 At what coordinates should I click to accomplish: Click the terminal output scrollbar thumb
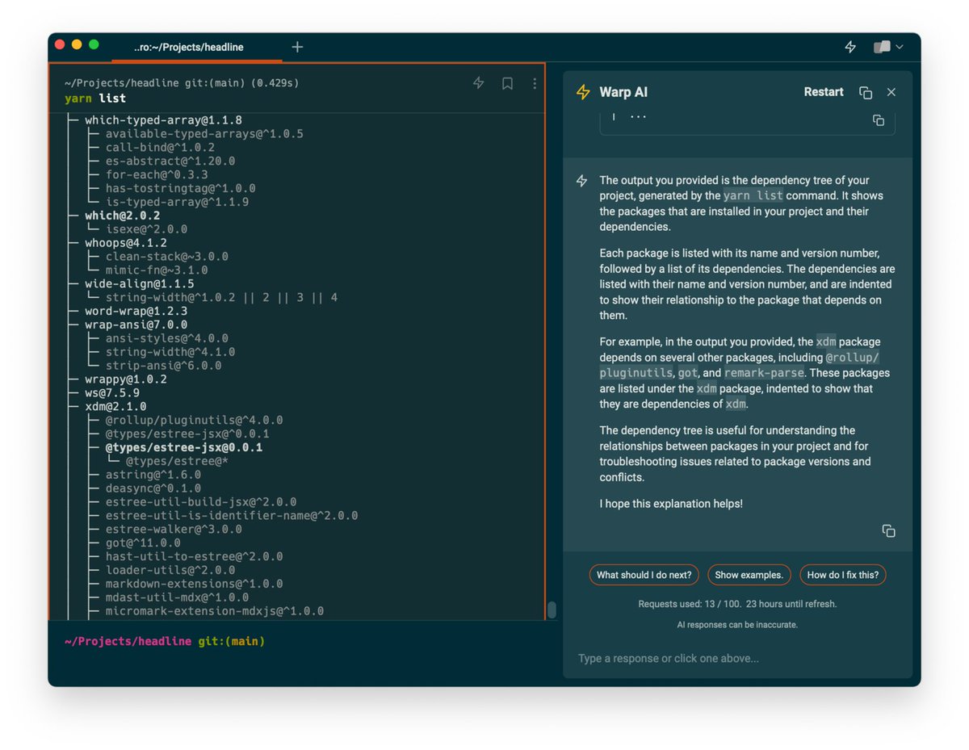click(552, 610)
